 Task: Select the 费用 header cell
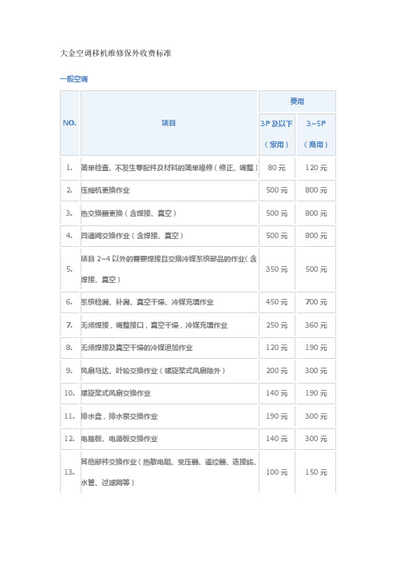pyautogui.click(x=297, y=101)
